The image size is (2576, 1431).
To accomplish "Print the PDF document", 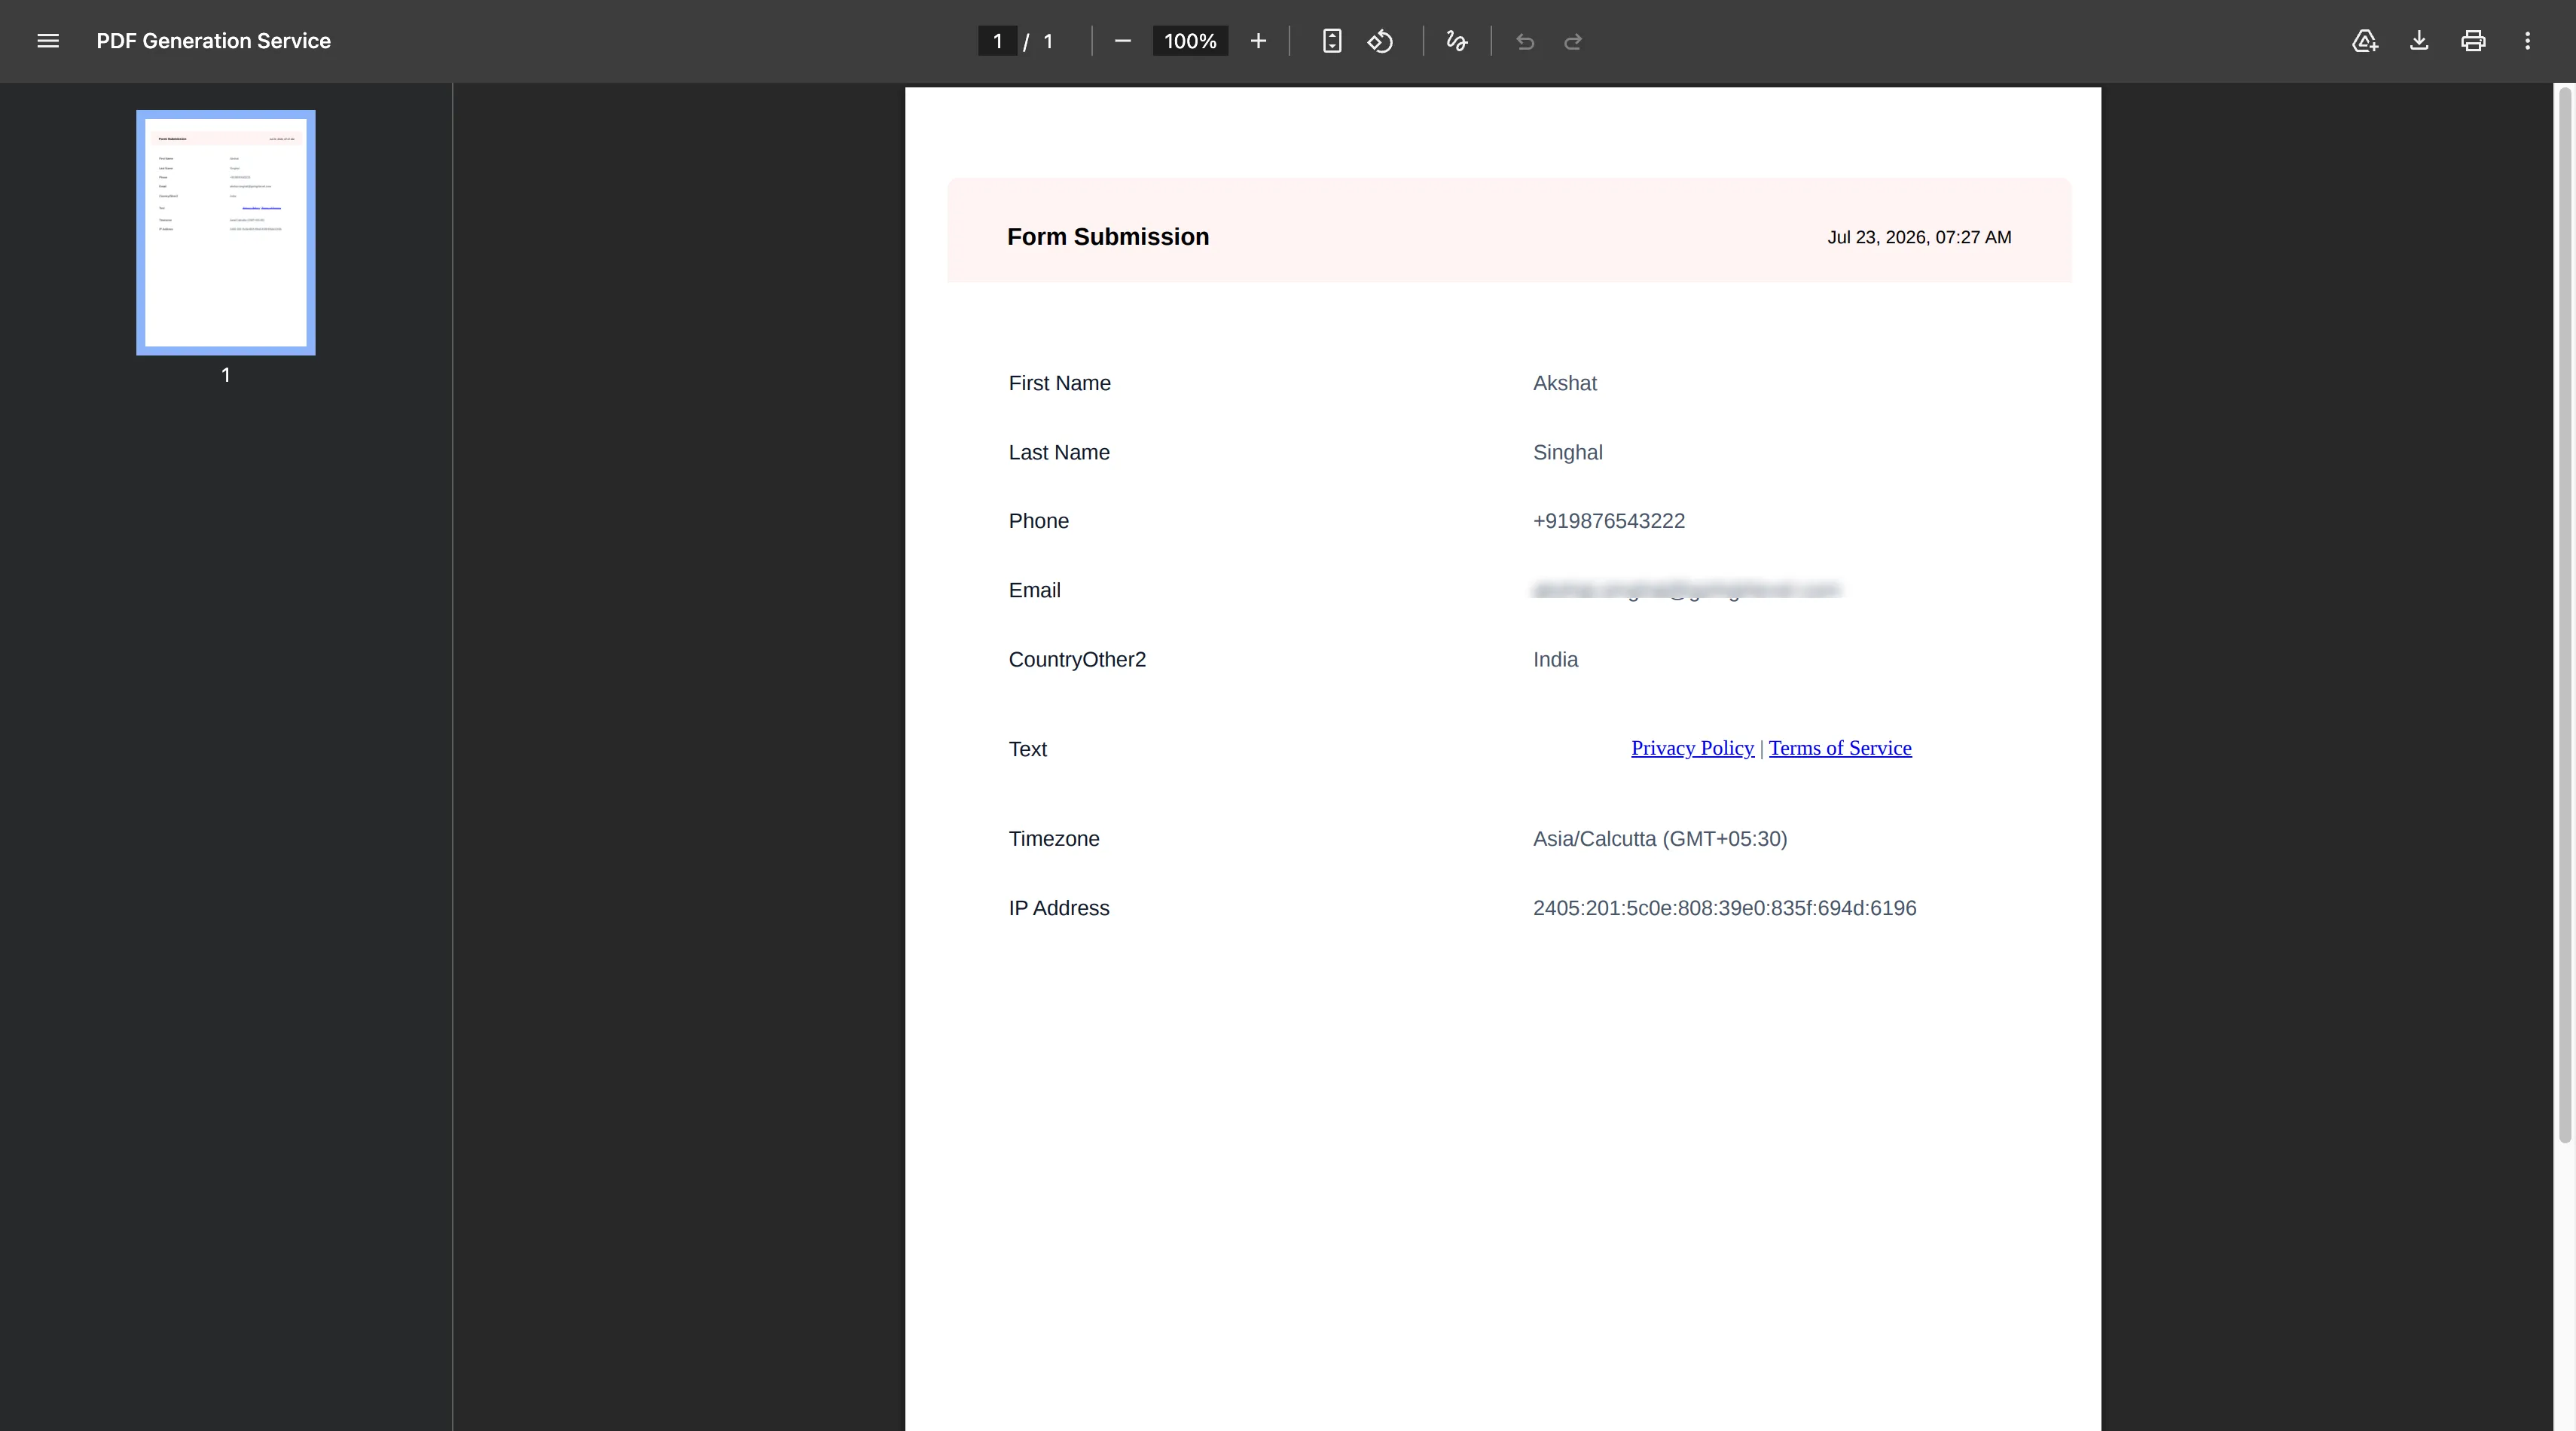I will pyautogui.click(x=2473, y=41).
